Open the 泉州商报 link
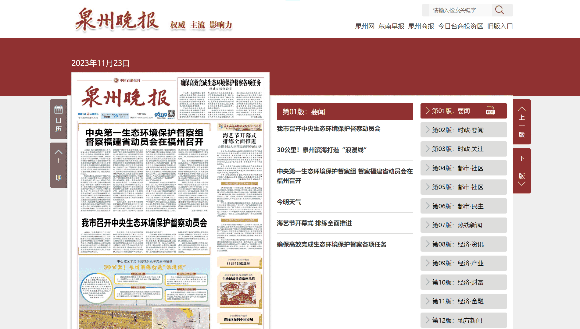The width and height of the screenshot is (580, 329). (x=421, y=26)
